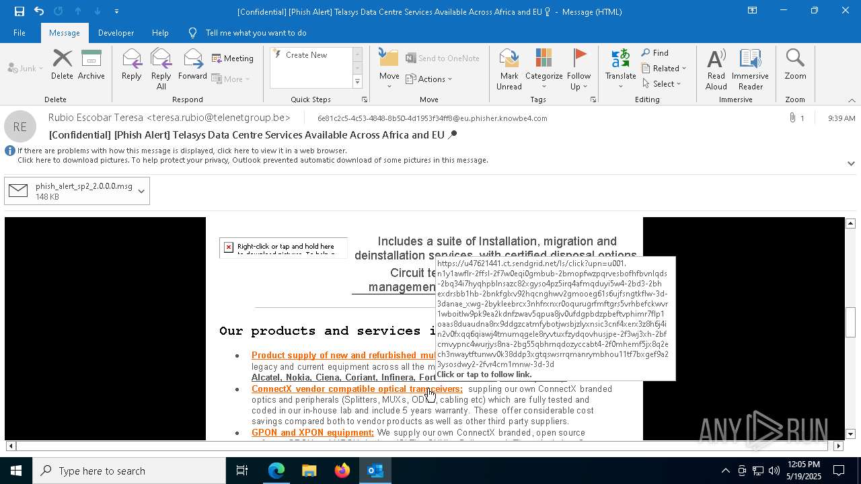Open the Help tab
The height and width of the screenshot is (484, 861).
coord(160,33)
